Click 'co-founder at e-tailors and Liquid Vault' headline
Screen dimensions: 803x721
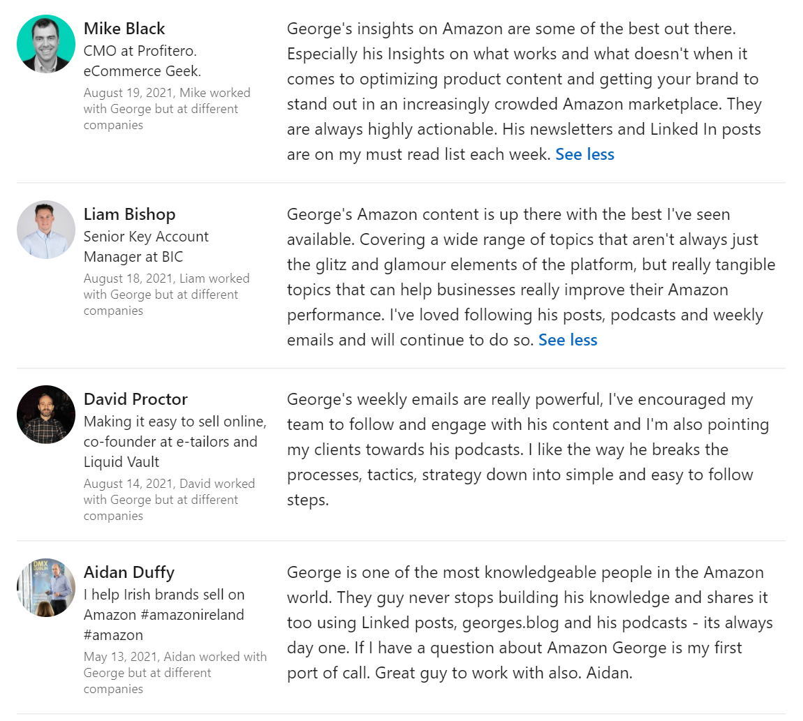[x=170, y=442]
